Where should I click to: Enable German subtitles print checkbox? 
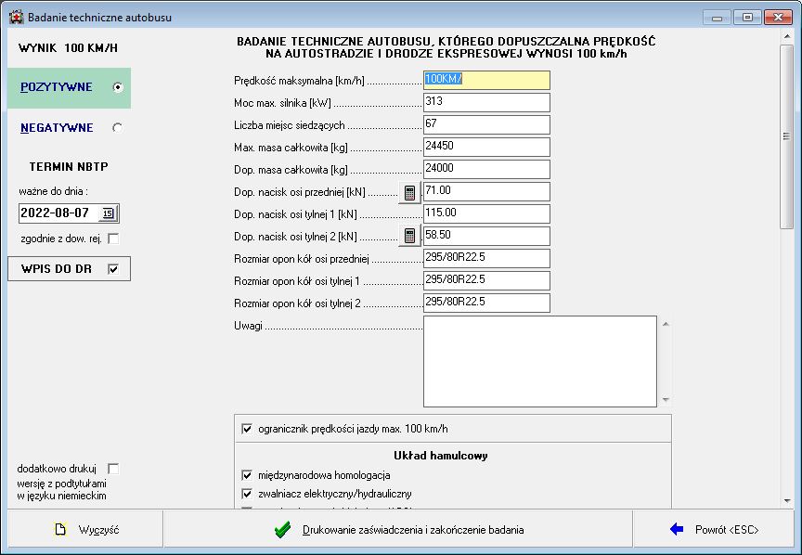113,469
